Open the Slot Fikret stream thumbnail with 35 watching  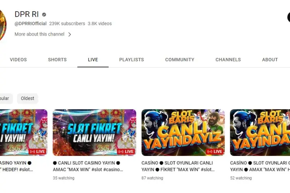click(x=94, y=133)
